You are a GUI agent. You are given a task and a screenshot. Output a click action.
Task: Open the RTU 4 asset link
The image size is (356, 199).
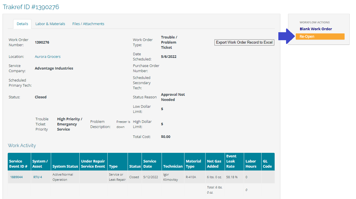[37, 177]
